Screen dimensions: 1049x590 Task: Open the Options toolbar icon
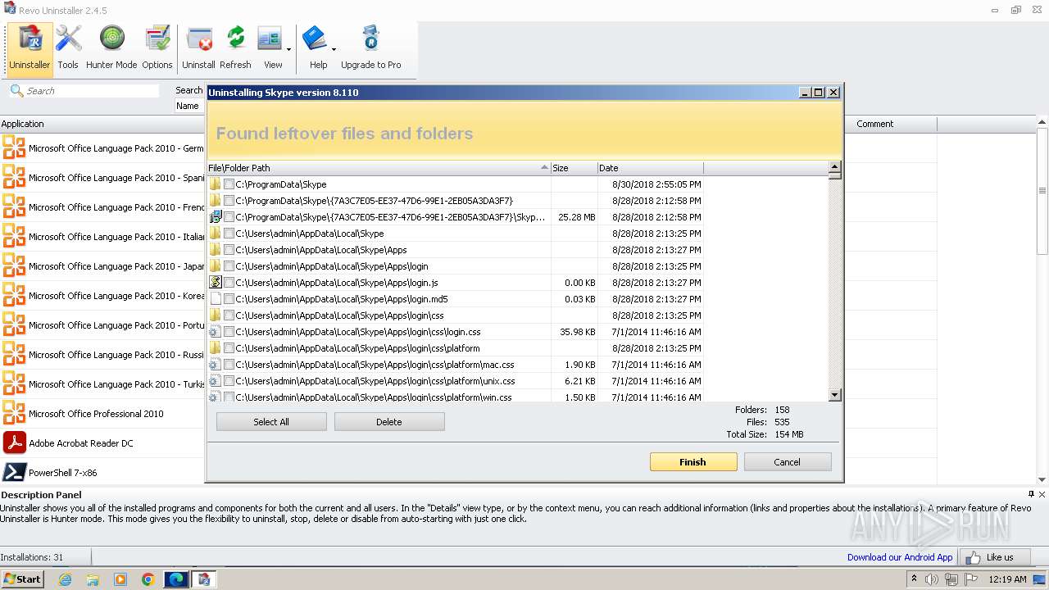pos(157,48)
